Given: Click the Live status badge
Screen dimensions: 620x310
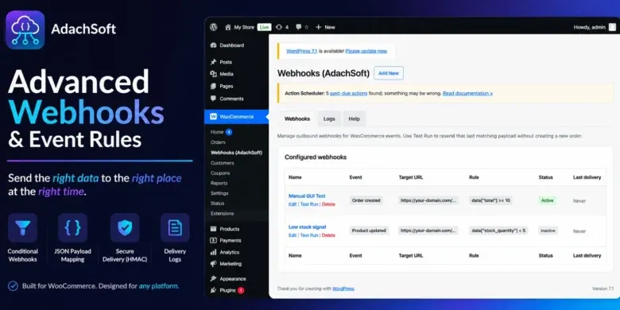Looking at the screenshot, I should 264,27.
